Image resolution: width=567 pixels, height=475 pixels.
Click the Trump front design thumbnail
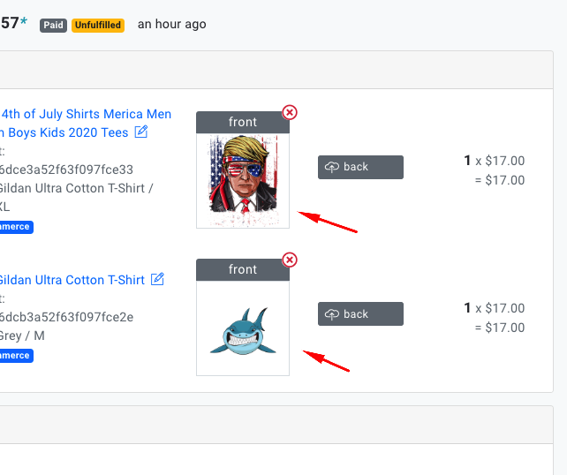pyautogui.click(x=243, y=180)
